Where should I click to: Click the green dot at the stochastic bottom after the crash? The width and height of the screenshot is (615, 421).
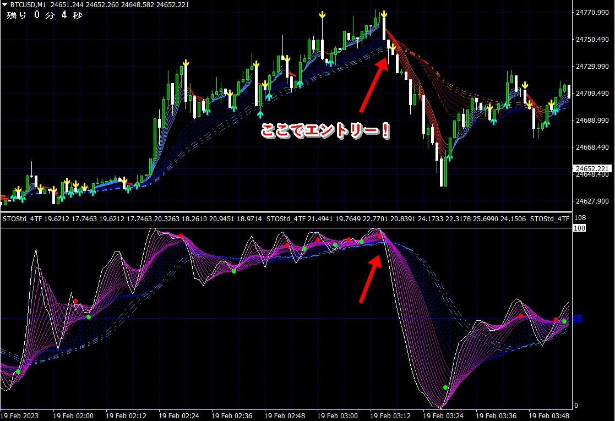445,387
